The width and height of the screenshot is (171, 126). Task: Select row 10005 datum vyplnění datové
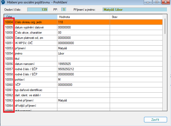[x=83, y=27]
